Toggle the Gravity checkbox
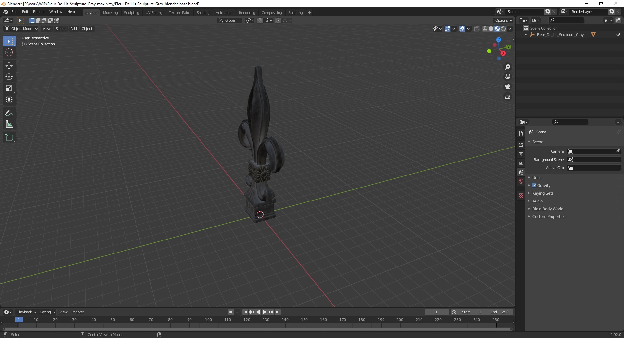The width and height of the screenshot is (624, 338). pos(534,185)
